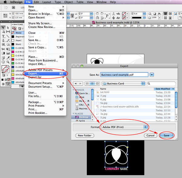This screenshot has width=182, height=178.
Task: Click the swap fill and stroke arrow
Action: tap(8, 66)
